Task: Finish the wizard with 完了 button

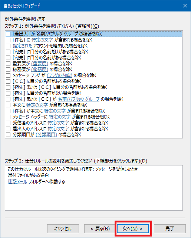Action: click(170, 229)
